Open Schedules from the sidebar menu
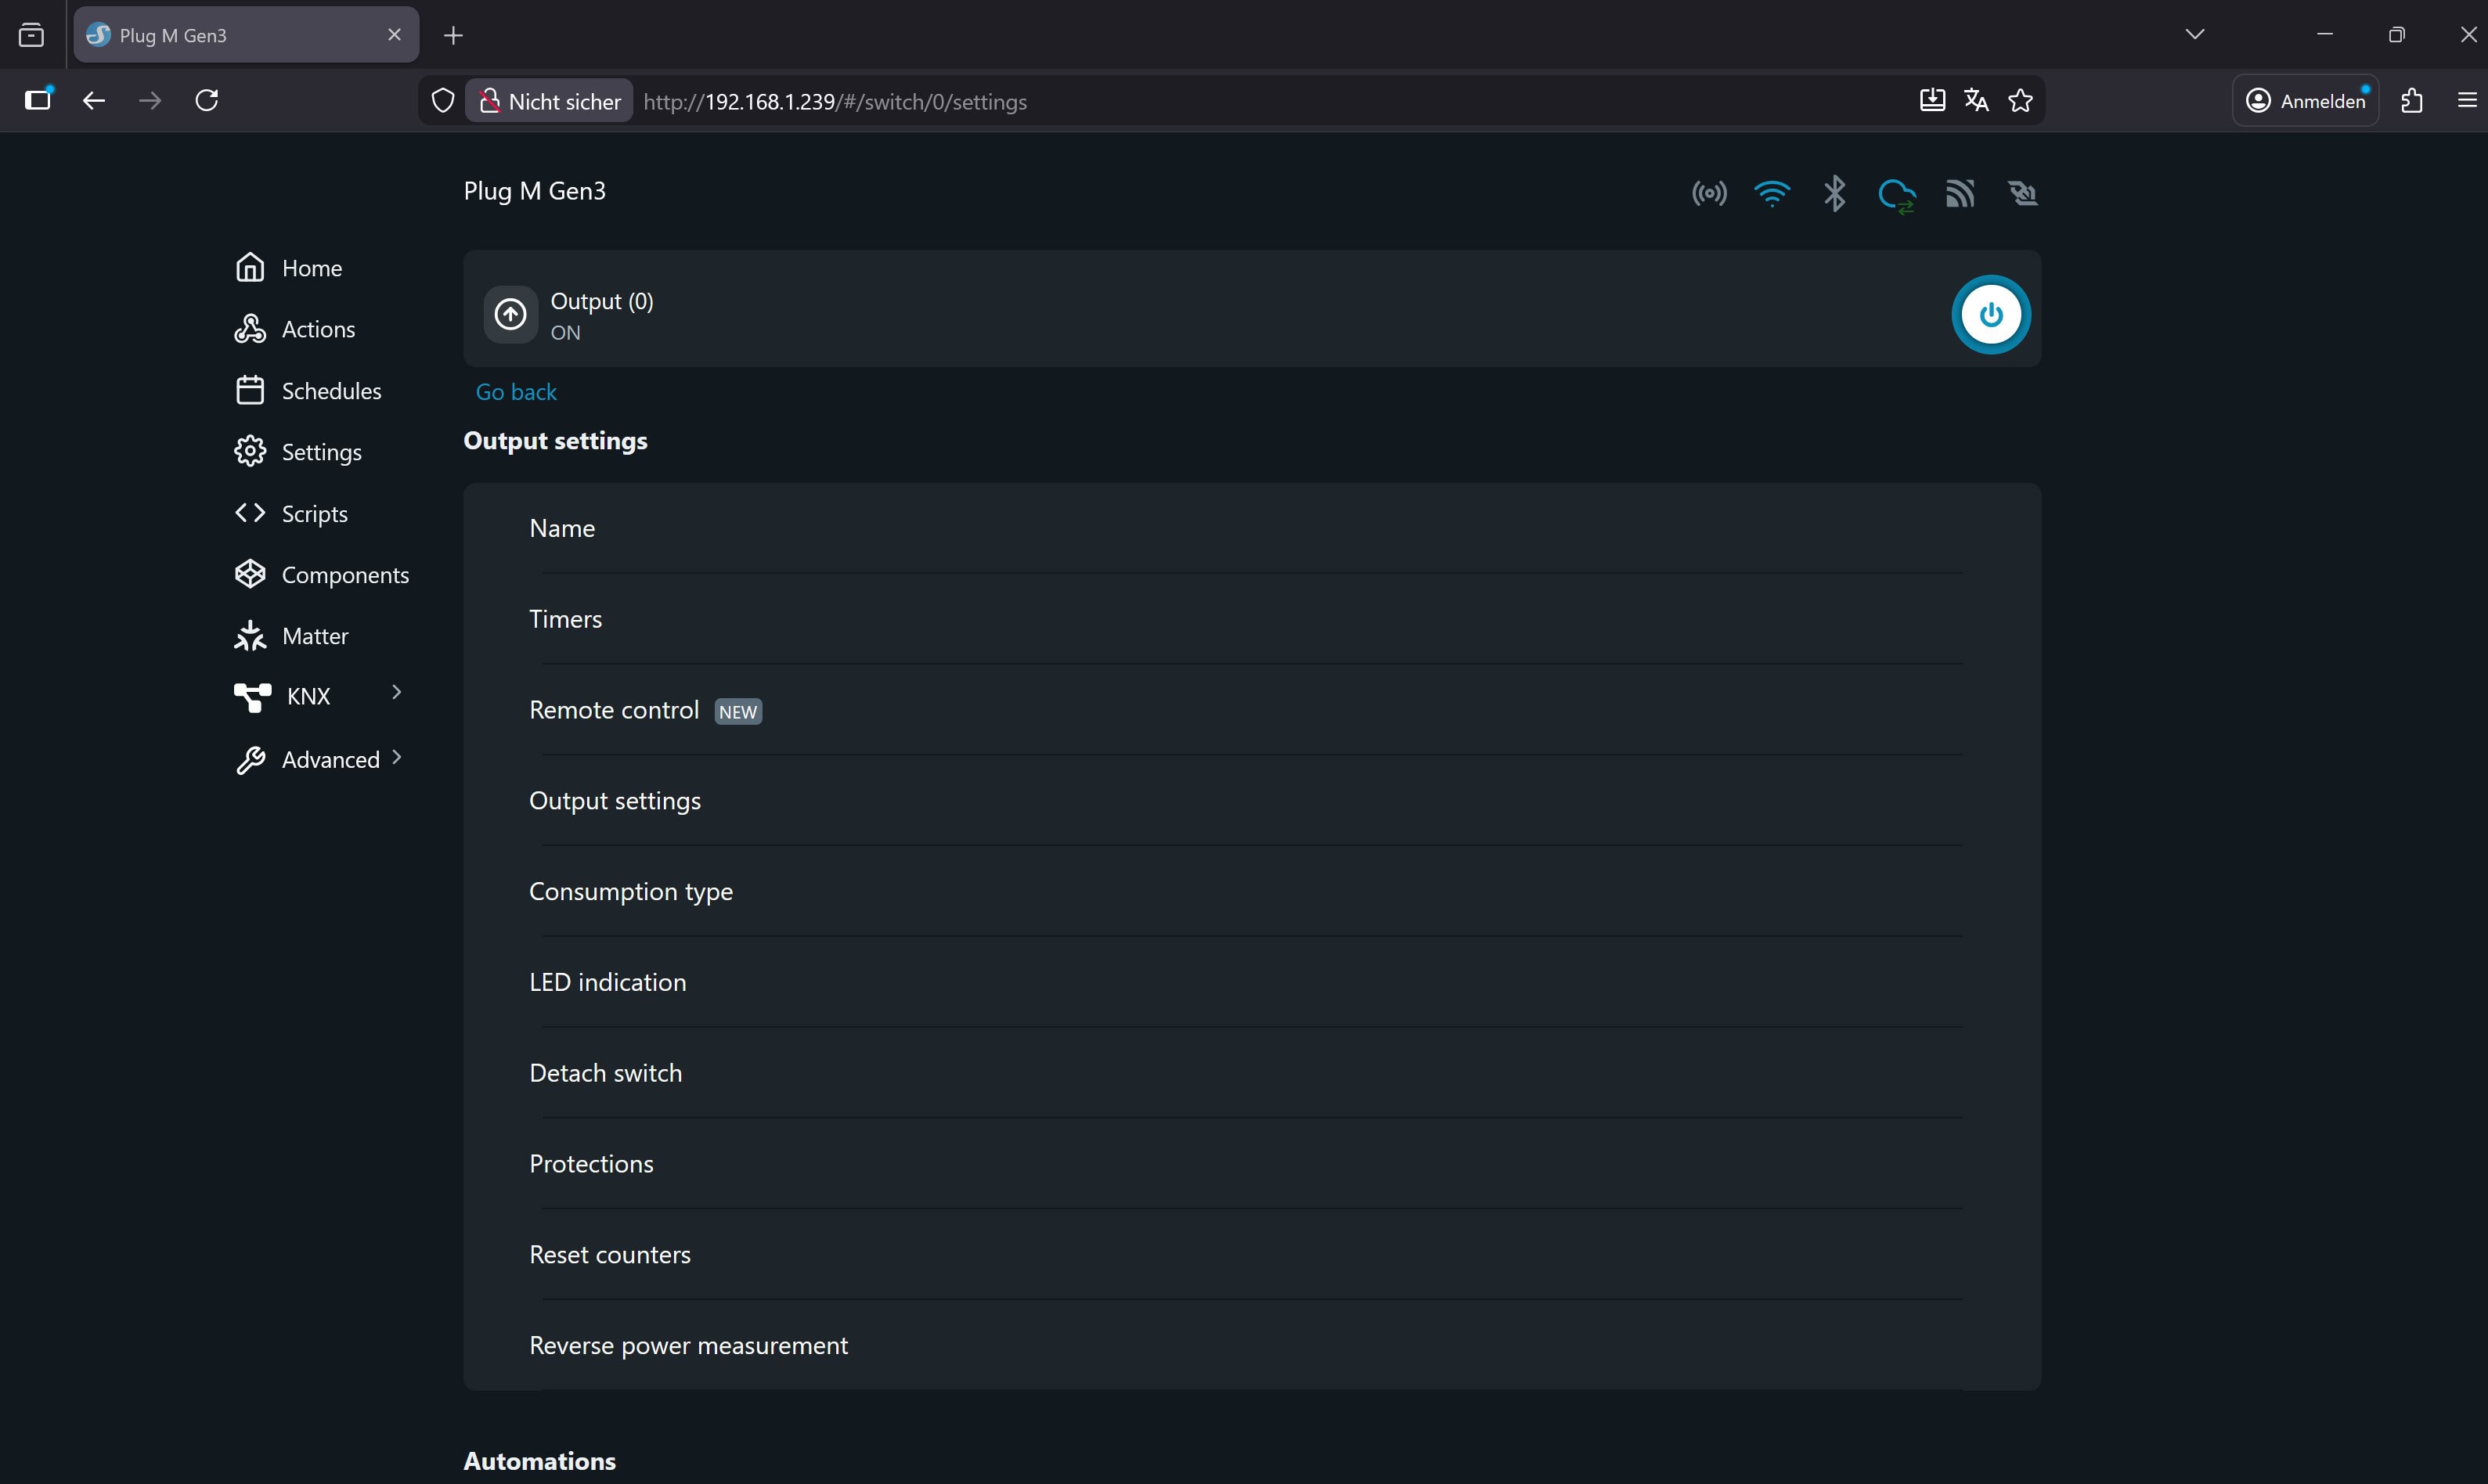The image size is (2488, 1484). (x=331, y=391)
